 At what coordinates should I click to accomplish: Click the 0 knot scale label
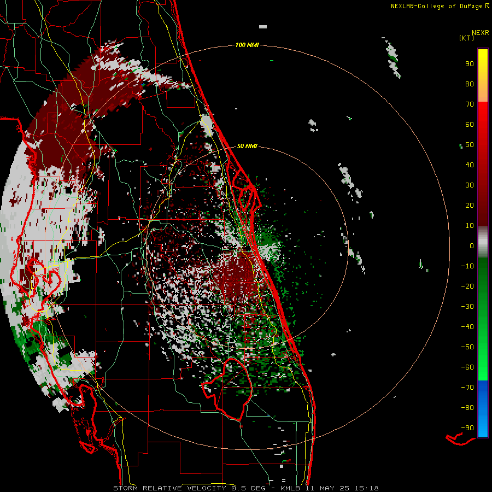472,245
